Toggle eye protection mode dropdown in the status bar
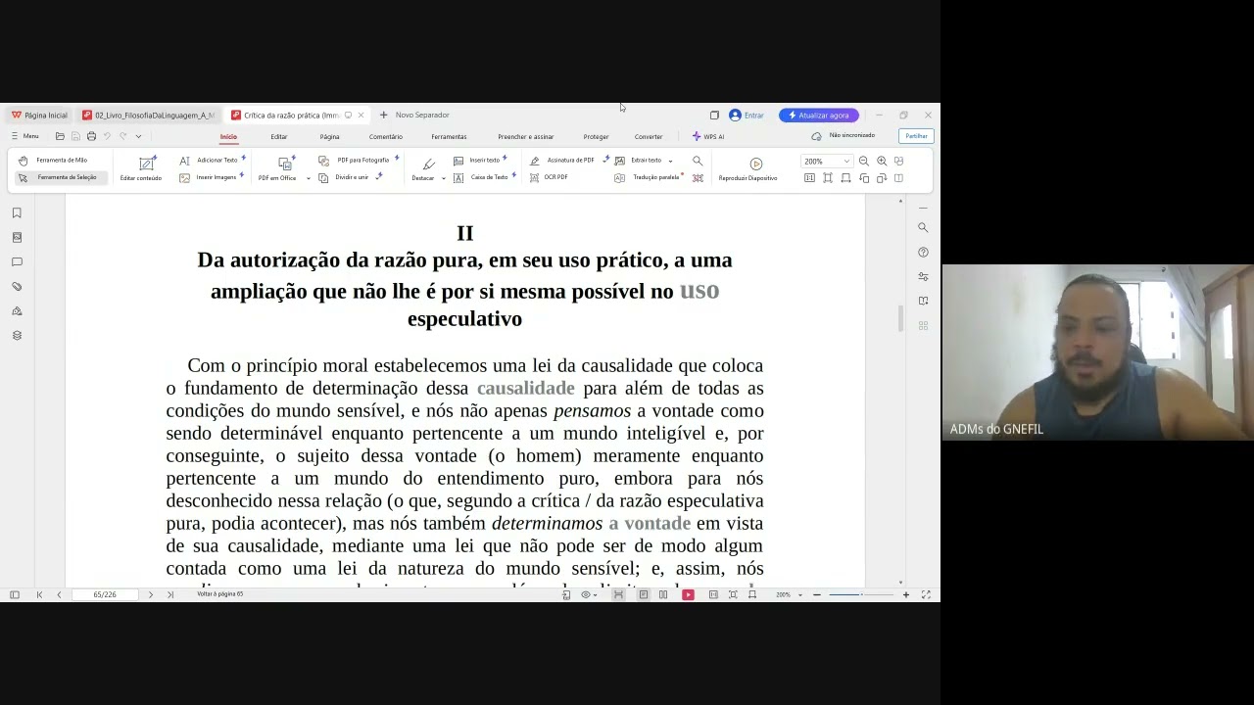This screenshot has height=705, width=1254. [590, 594]
